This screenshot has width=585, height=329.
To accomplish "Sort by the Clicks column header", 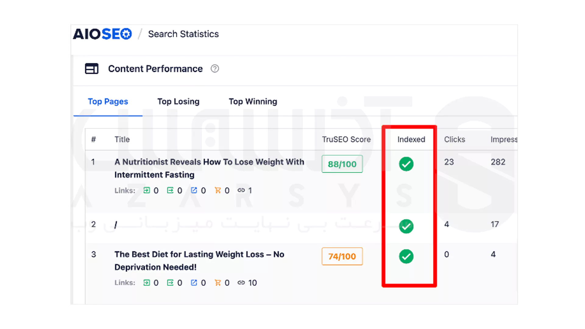I will (x=455, y=139).
